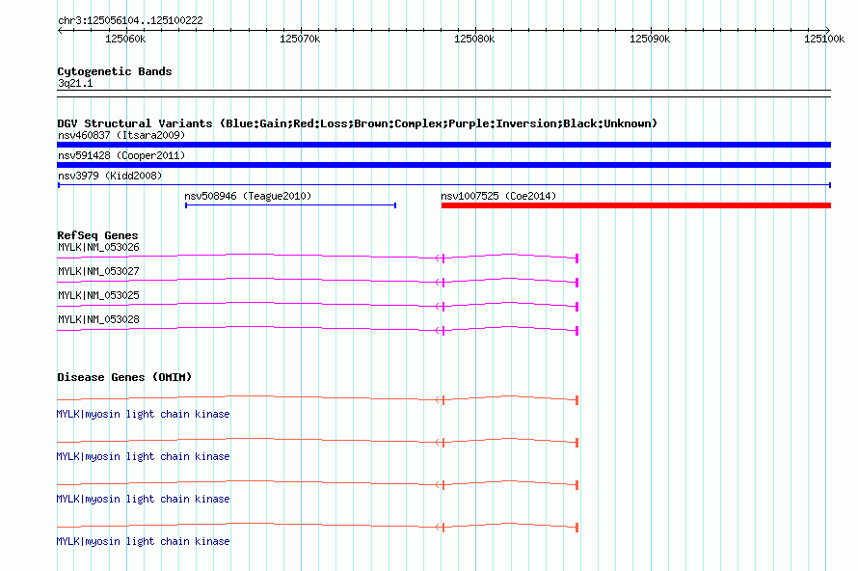Screen dimensions: 858x571
Task: Select the 3q21.1 band label
Action: click(75, 83)
